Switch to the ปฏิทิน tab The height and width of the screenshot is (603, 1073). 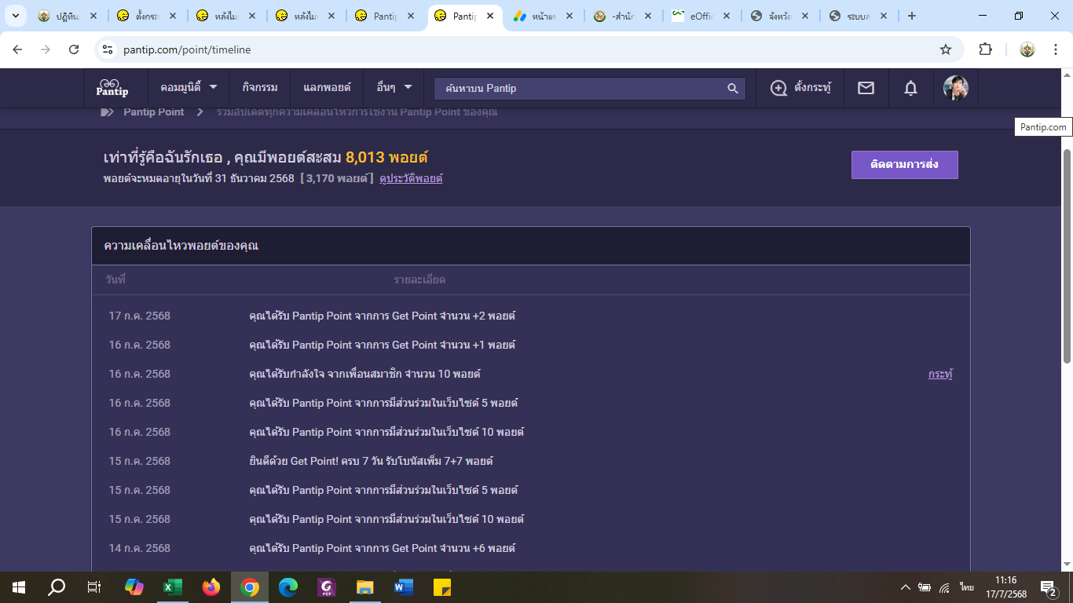pos(68,16)
